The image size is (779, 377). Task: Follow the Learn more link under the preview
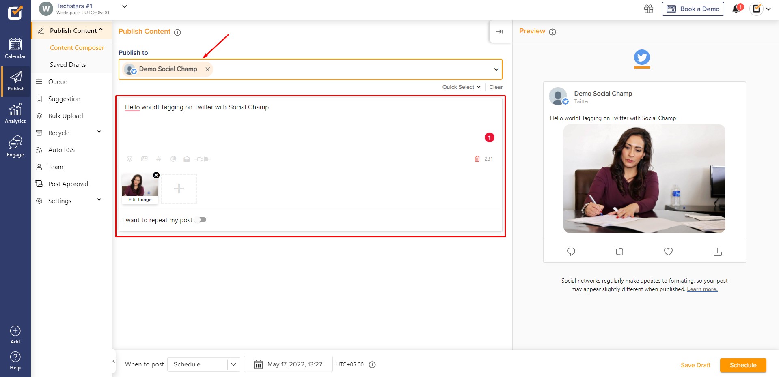tap(702, 289)
